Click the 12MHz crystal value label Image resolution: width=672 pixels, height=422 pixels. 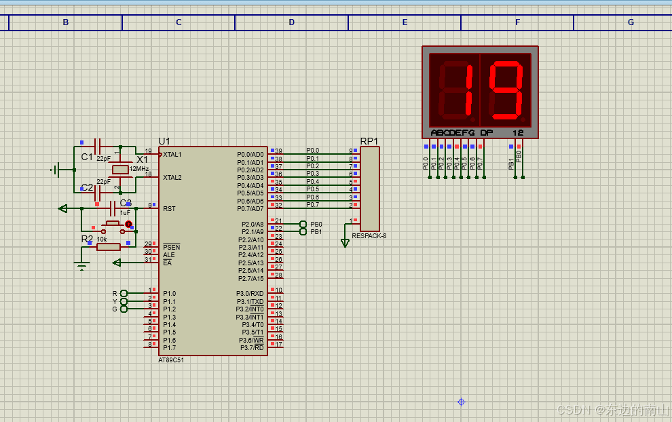[x=139, y=169]
